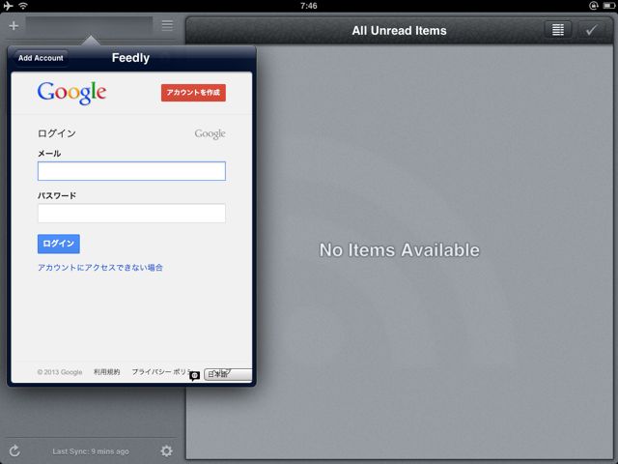Viewport: 618px width, 464px height.
Task: Click the blue ログイン button
Action: (59, 244)
